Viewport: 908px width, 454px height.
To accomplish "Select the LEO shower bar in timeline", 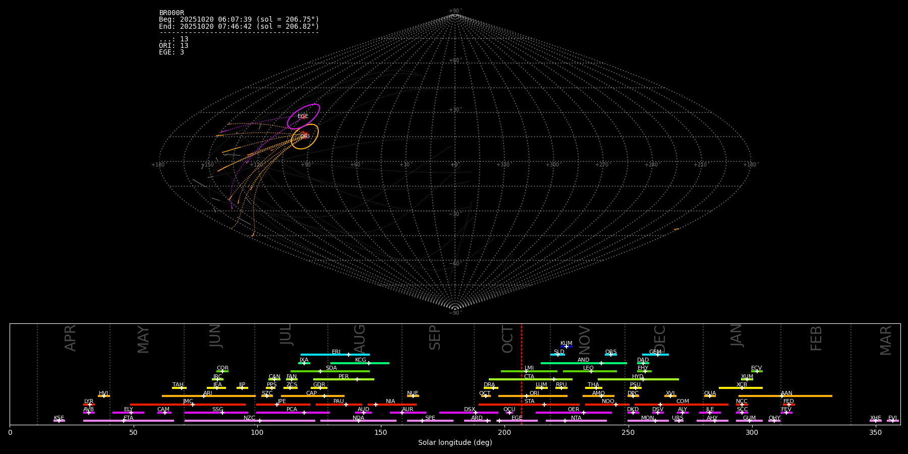I will tap(589, 371).
